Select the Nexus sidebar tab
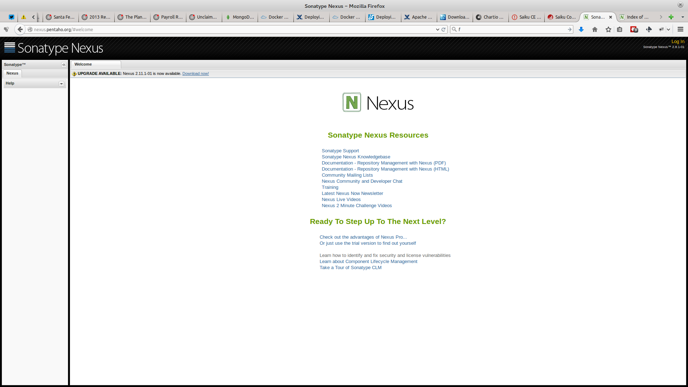The width and height of the screenshot is (688, 387). tap(12, 73)
